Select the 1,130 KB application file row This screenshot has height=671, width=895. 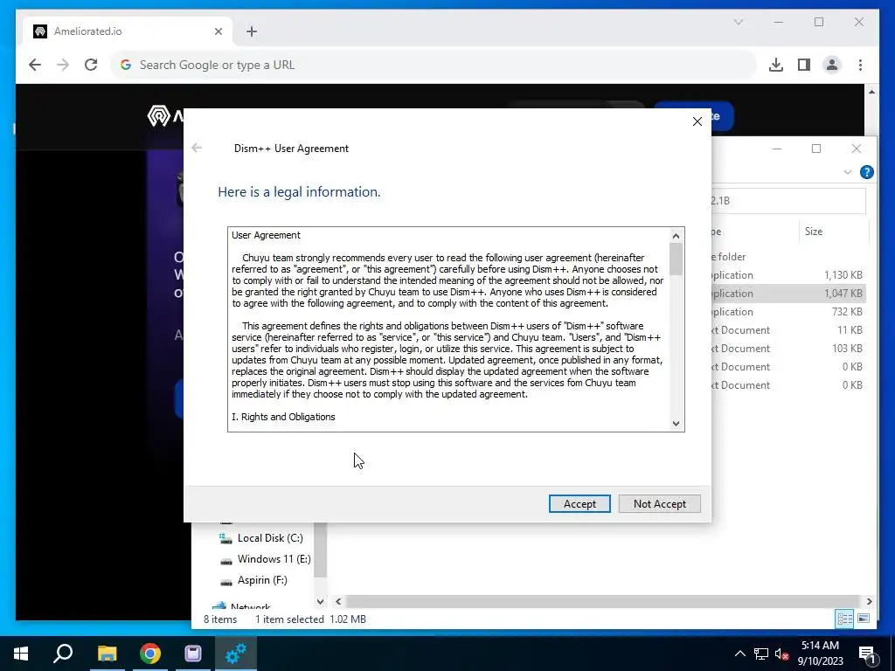[x=789, y=275]
